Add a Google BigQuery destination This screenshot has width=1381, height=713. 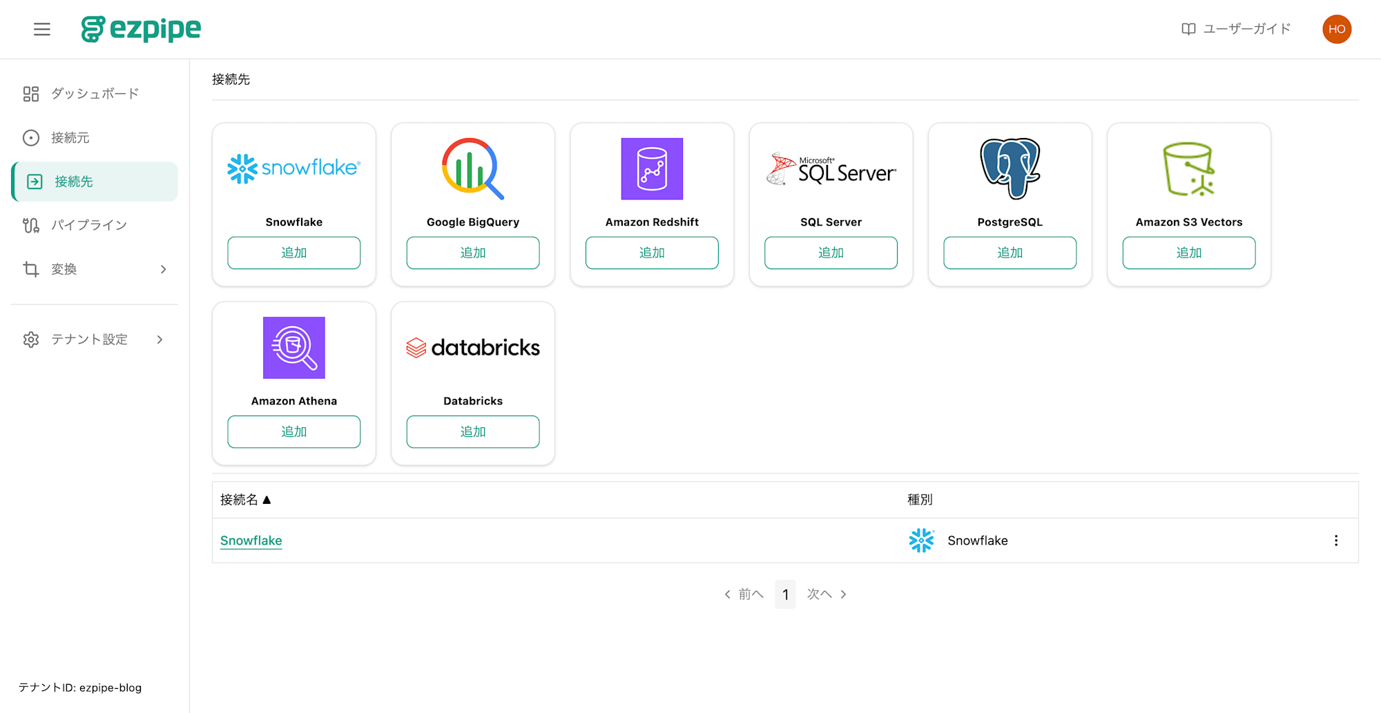473,253
